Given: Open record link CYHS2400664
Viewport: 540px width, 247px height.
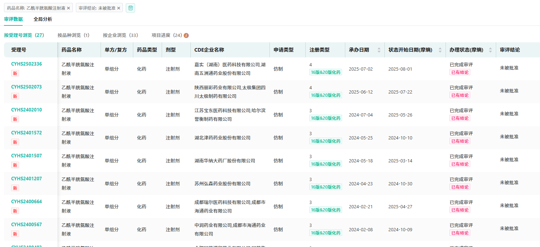Looking at the screenshot, I should 26,202.
